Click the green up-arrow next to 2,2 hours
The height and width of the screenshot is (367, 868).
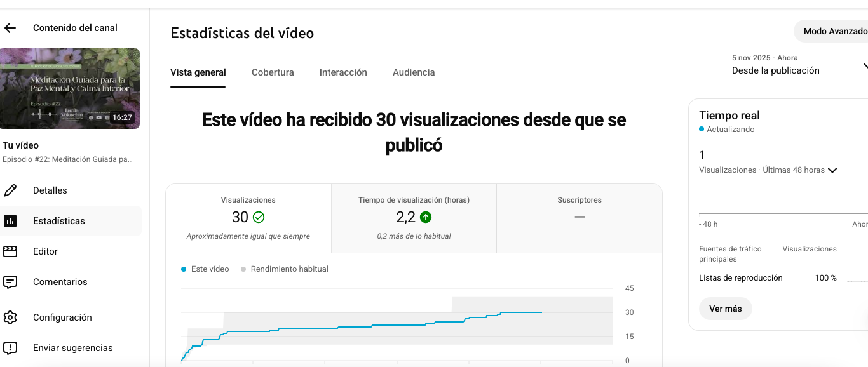click(x=426, y=217)
